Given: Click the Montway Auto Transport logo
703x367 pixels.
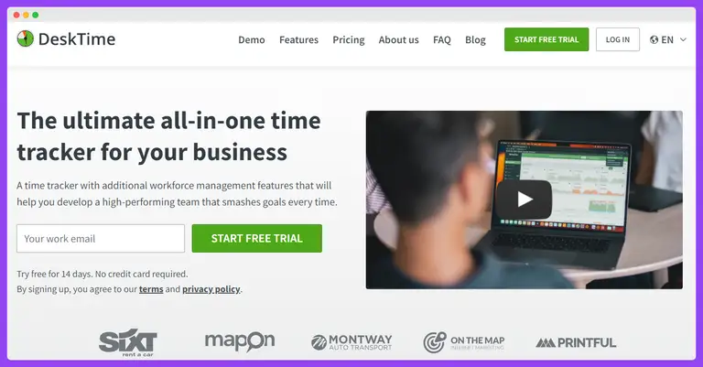Looking at the screenshot, I should point(351,342).
